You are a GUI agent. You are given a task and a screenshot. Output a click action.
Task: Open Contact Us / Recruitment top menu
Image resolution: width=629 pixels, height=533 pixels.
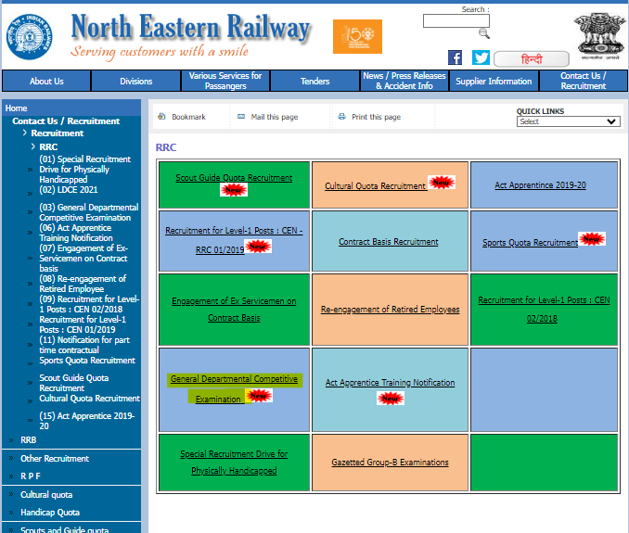point(584,81)
